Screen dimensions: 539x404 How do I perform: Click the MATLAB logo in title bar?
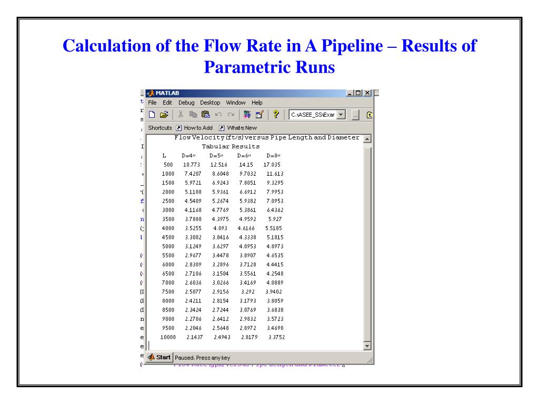click(150, 93)
